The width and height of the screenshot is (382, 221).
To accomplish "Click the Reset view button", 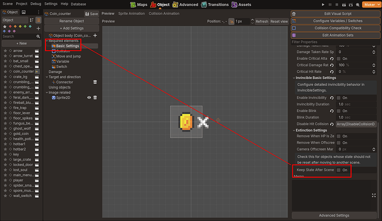I will coord(279,22).
